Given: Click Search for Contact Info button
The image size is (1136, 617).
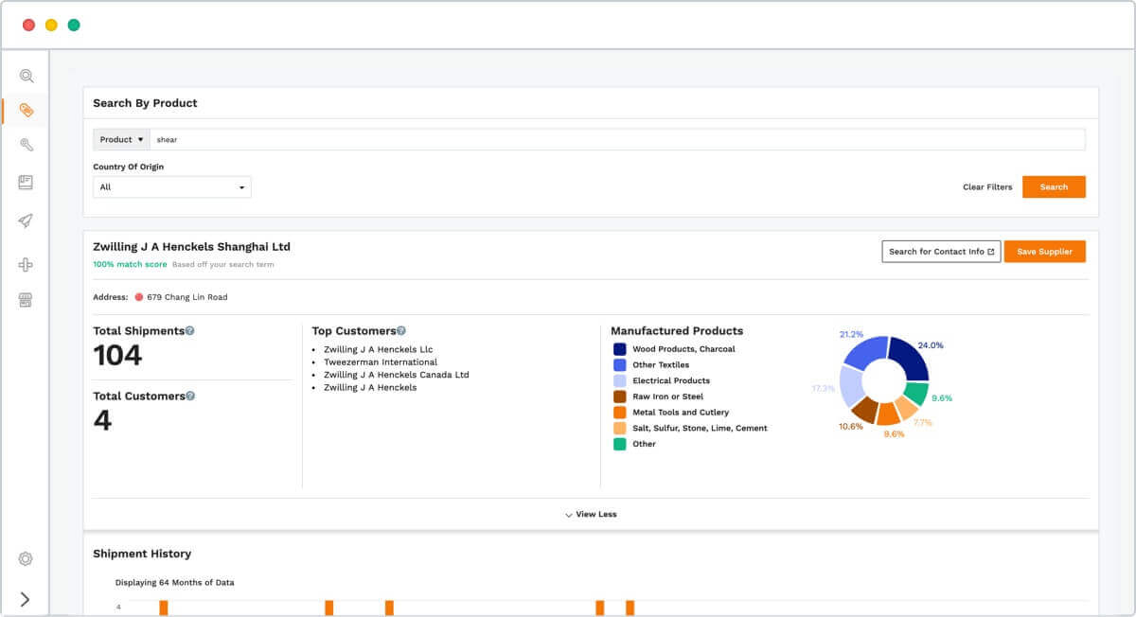Looking at the screenshot, I should pos(941,252).
